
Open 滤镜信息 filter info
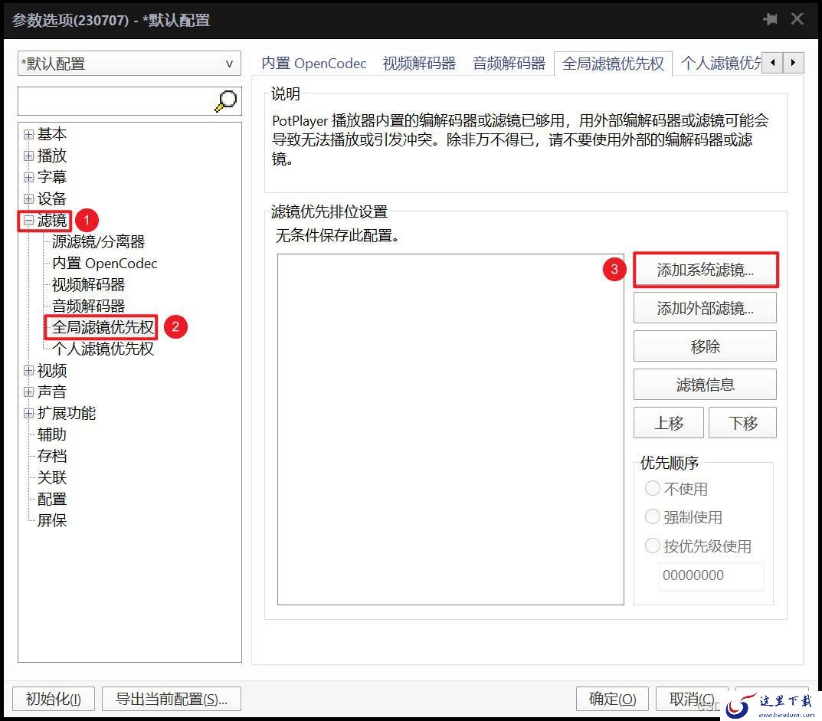click(x=705, y=385)
